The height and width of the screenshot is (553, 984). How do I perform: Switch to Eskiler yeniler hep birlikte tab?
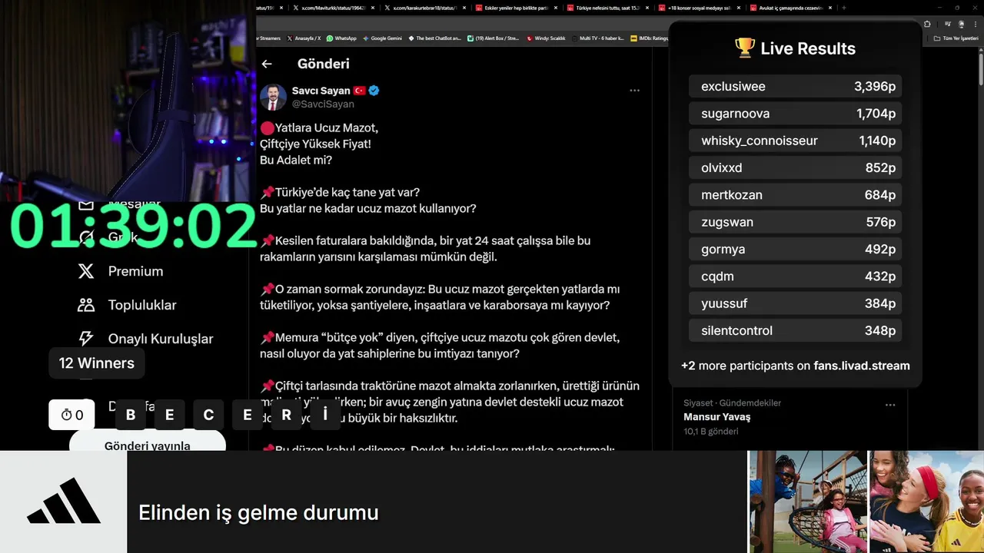[517, 8]
